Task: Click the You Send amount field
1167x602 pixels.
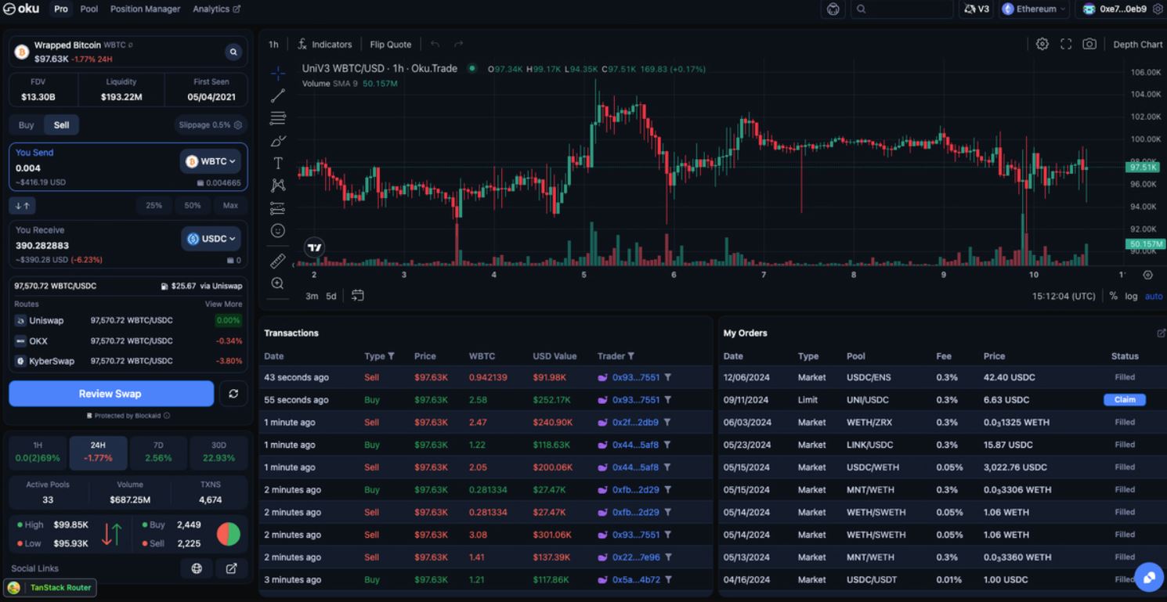Action: 94,168
